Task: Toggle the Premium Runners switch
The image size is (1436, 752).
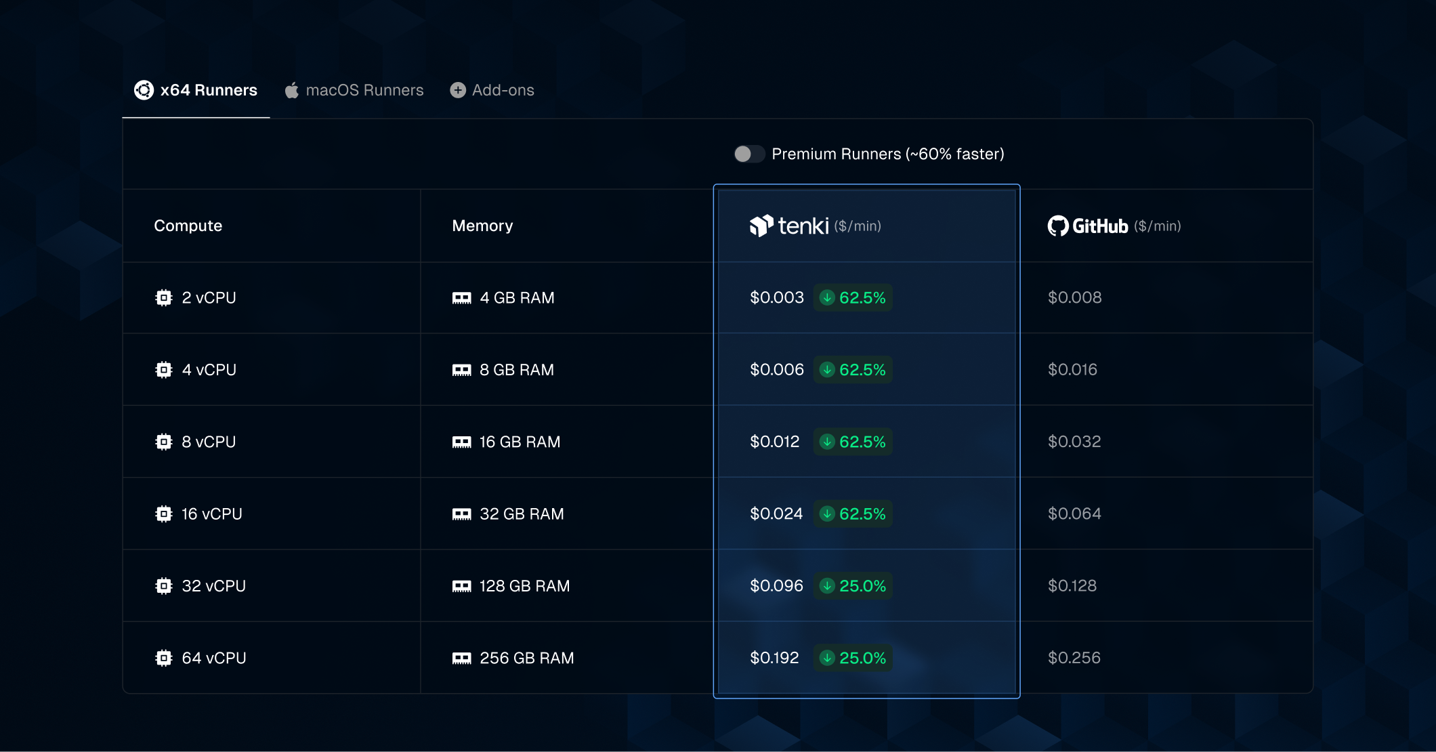Action: tap(748, 154)
